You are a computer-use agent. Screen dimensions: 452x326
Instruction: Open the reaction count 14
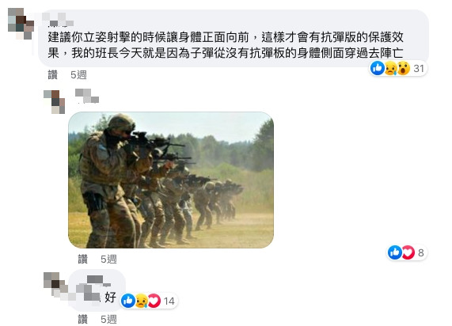click(169, 301)
